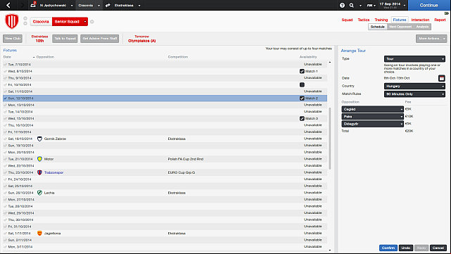Click the Opposition column header

coord(45,57)
